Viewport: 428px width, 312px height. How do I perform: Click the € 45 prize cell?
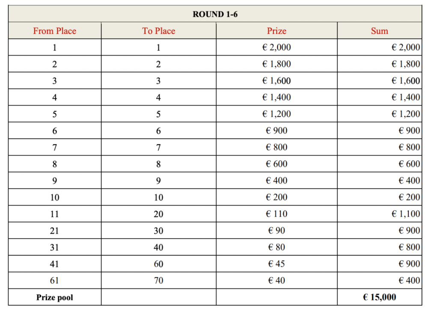click(276, 264)
